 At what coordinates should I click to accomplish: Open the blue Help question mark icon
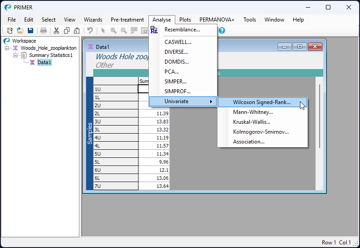pos(221,30)
